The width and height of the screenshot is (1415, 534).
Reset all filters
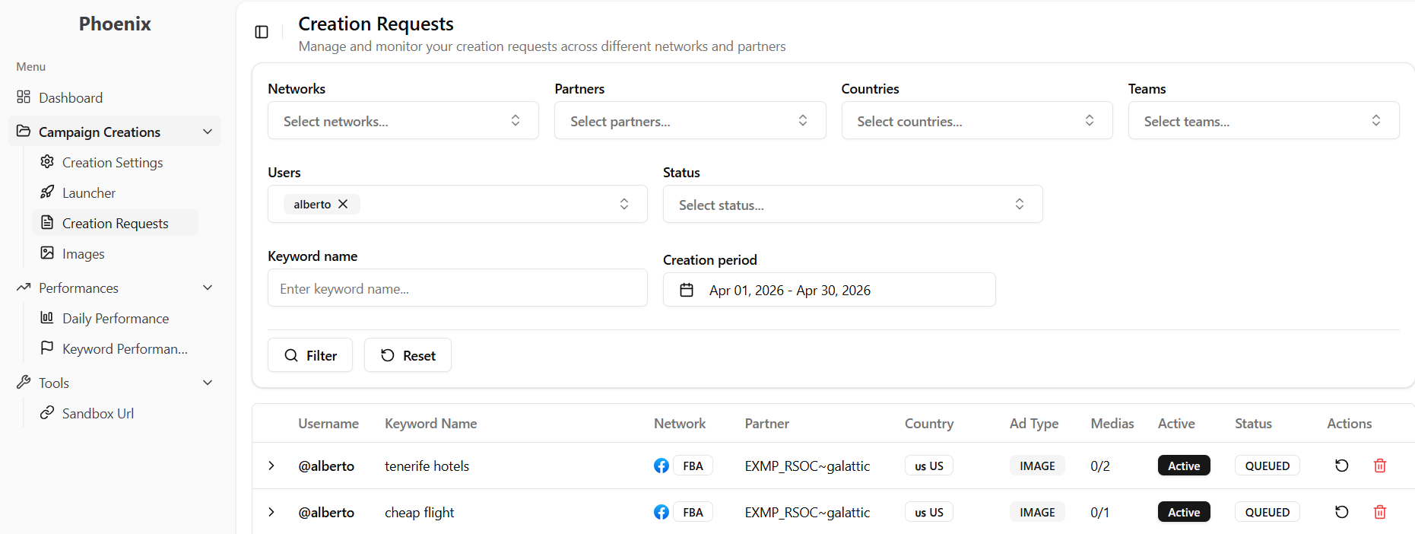(x=408, y=355)
